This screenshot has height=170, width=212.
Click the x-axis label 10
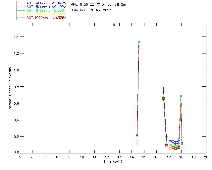tap(82, 157)
